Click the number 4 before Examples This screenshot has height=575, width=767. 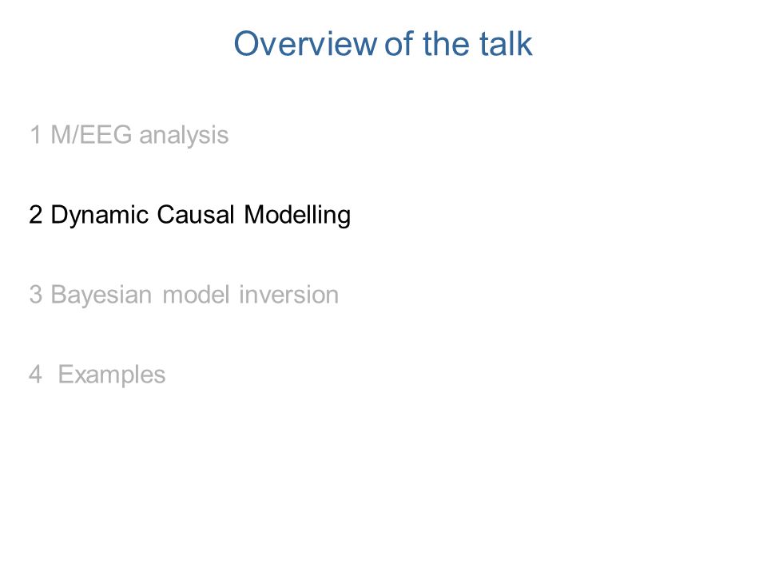pyautogui.click(x=36, y=375)
